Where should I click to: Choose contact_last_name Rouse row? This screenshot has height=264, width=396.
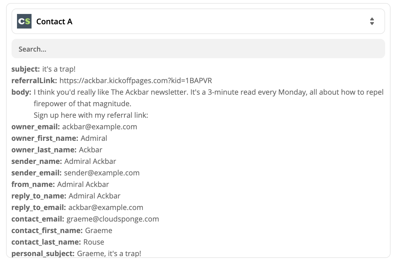point(58,242)
